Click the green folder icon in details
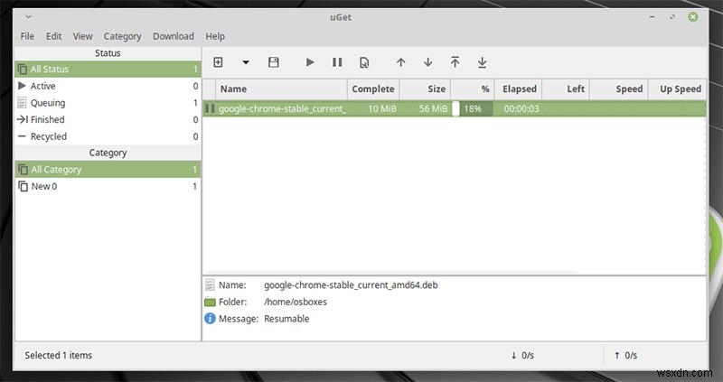 coord(210,303)
